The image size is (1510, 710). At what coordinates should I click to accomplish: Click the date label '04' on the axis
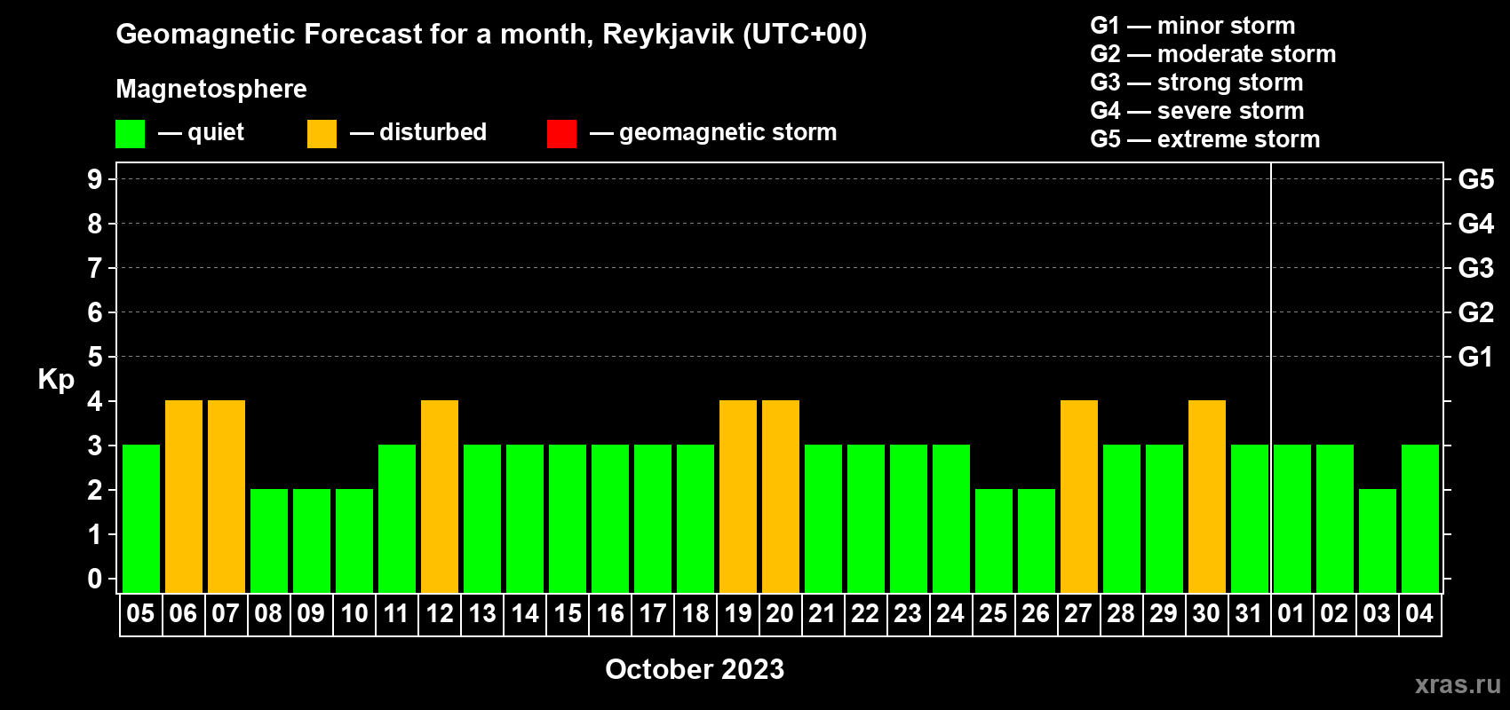tap(1419, 614)
